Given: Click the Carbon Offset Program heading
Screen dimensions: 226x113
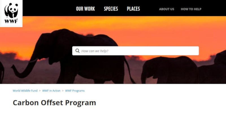Looking at the screenshot, I should click(54, 103).
